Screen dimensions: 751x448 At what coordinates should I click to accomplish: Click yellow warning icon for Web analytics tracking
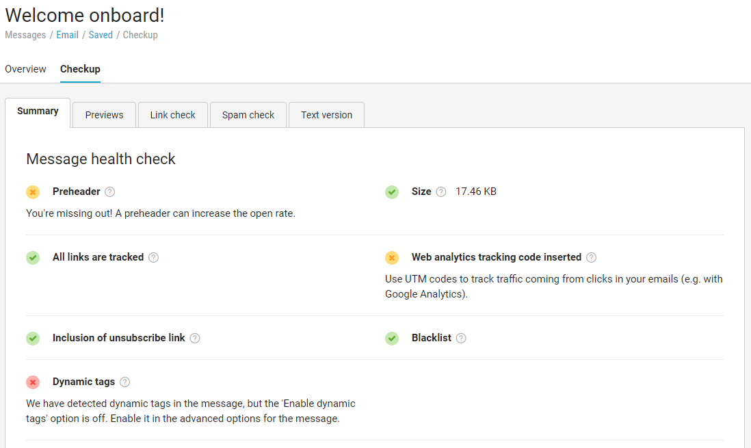pyautogui.click(x=392, y=258)
